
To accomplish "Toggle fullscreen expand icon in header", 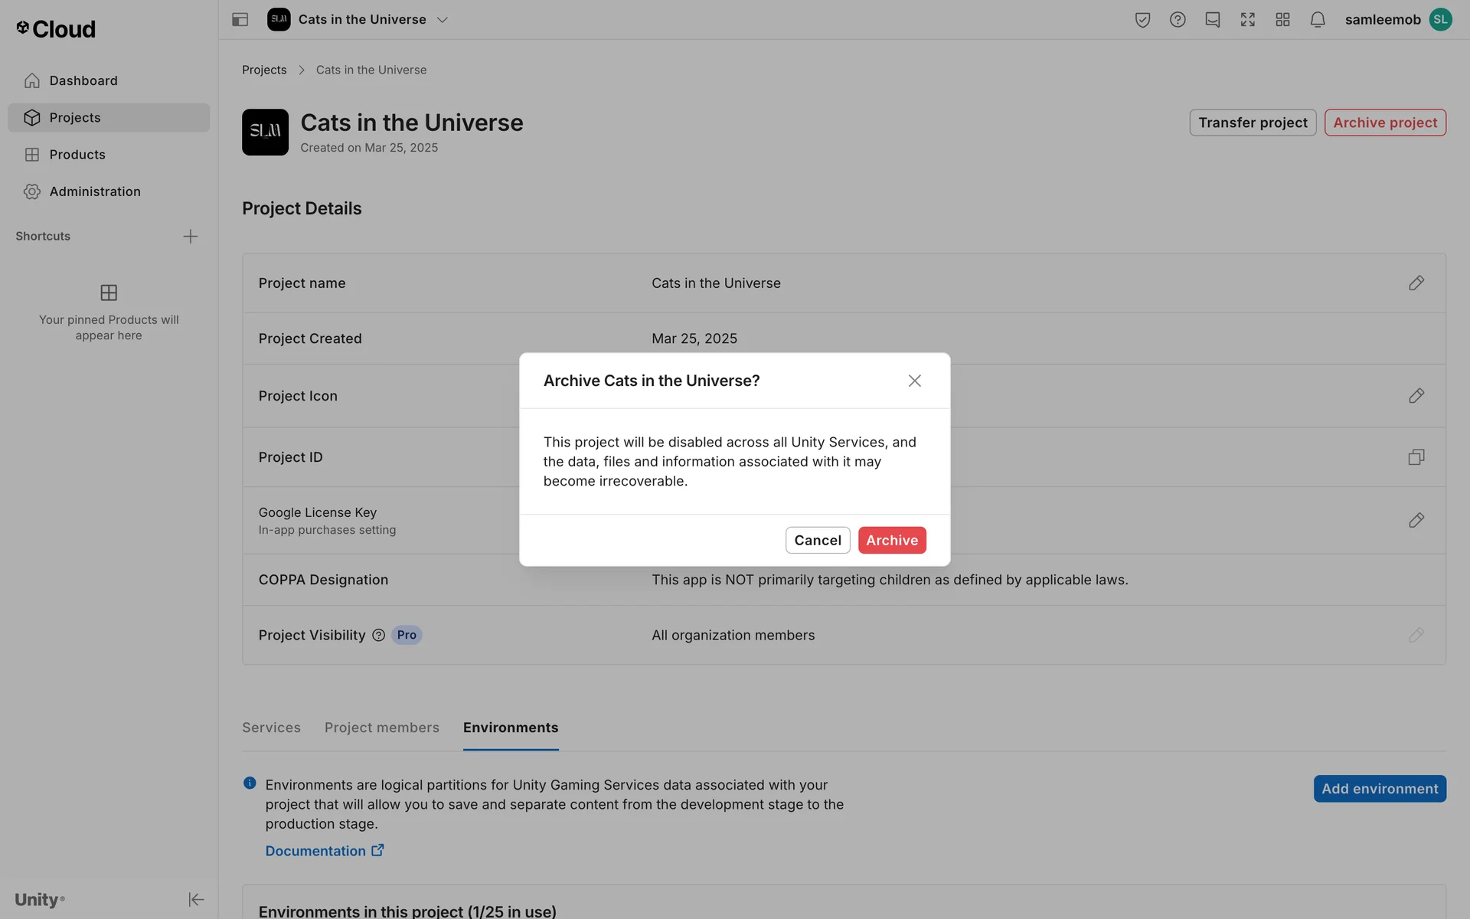I will pos(1247,20).
